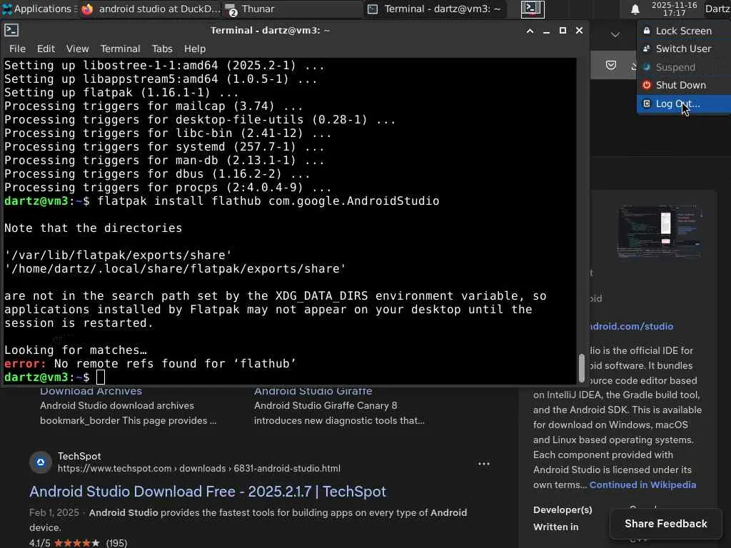Click the Firefox tab list chevron
Image resolution: width=731 pixels, height=548 pixels.
click(615, 34)
